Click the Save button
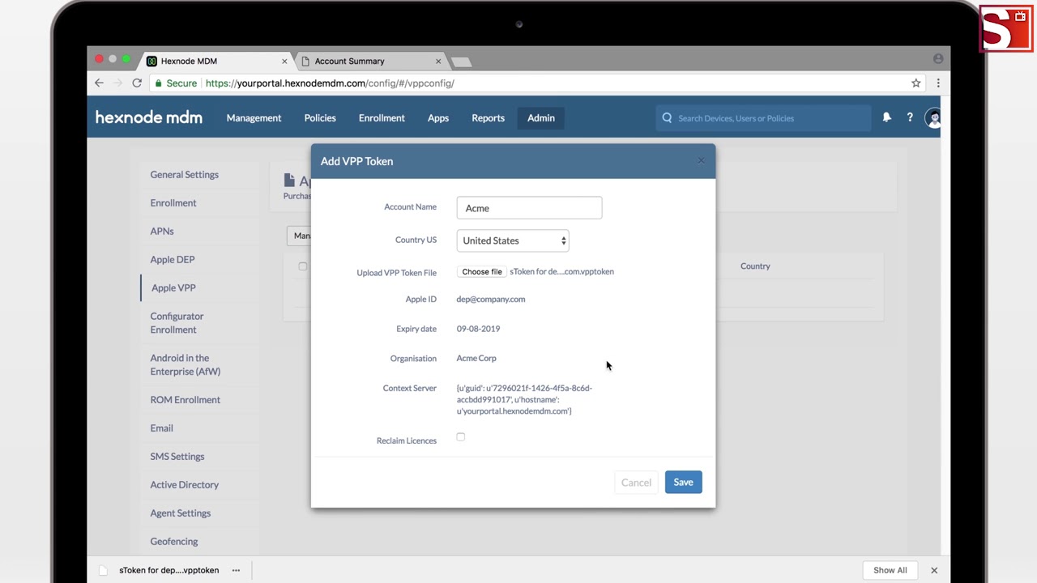Viewport: 1037px width, 583px height. [x=683, y=482]
